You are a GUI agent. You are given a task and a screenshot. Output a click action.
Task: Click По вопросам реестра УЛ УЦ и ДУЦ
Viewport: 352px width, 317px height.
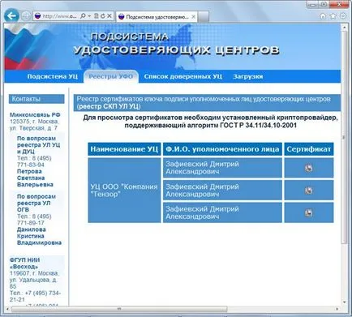click(38, 145)
